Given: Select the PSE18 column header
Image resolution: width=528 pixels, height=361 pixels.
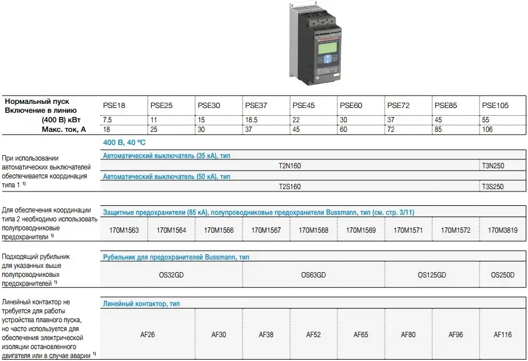Looking at the screenshot, I should click(x=114, y=105).
